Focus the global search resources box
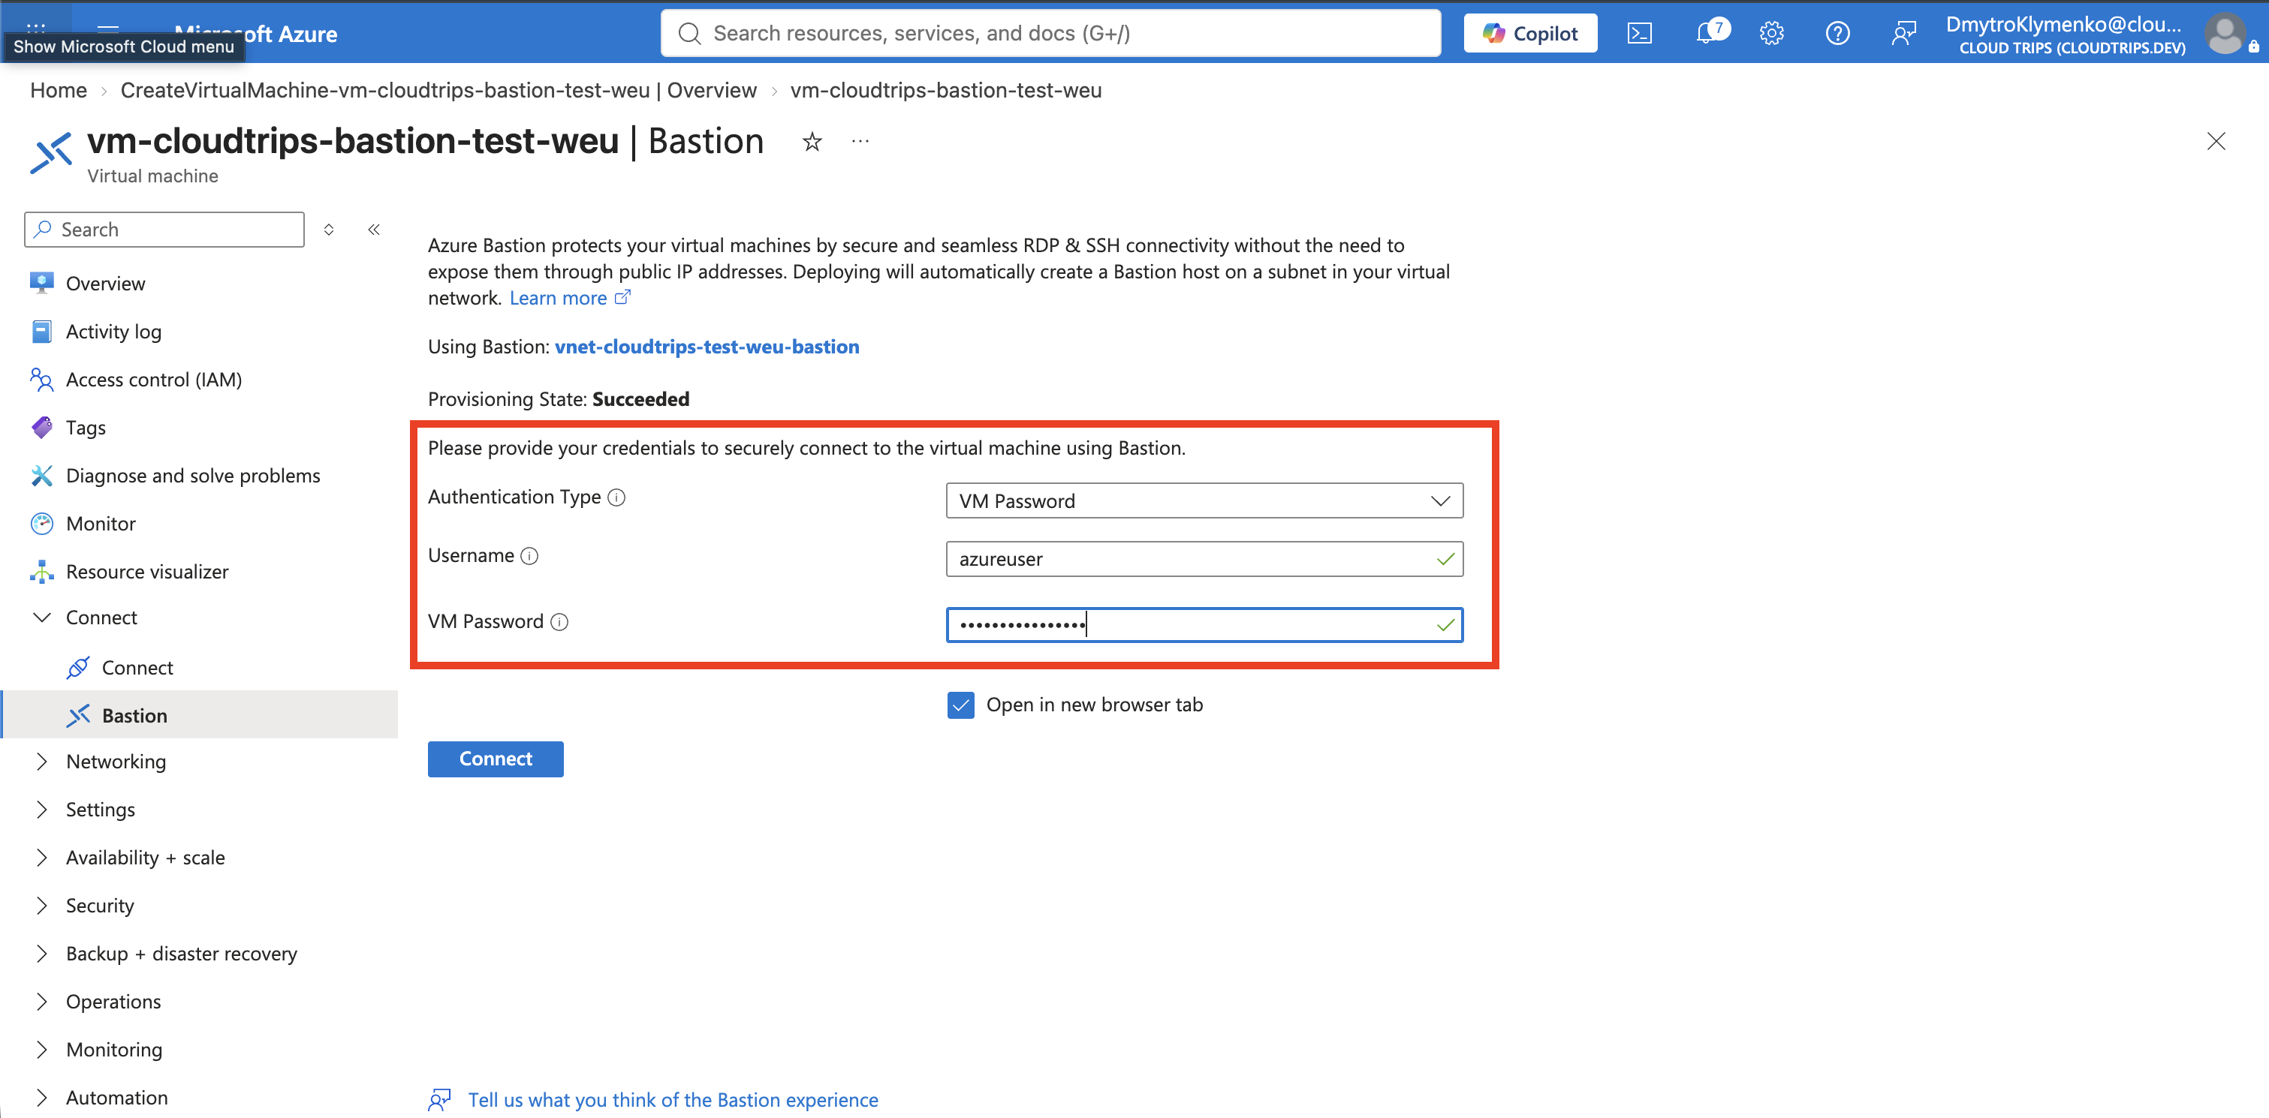This screenshot has width=2269, height=1118. [x=1051, y=34]
